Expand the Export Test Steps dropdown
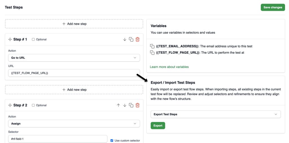The image size is (289, 143). (x=216, y=114)
